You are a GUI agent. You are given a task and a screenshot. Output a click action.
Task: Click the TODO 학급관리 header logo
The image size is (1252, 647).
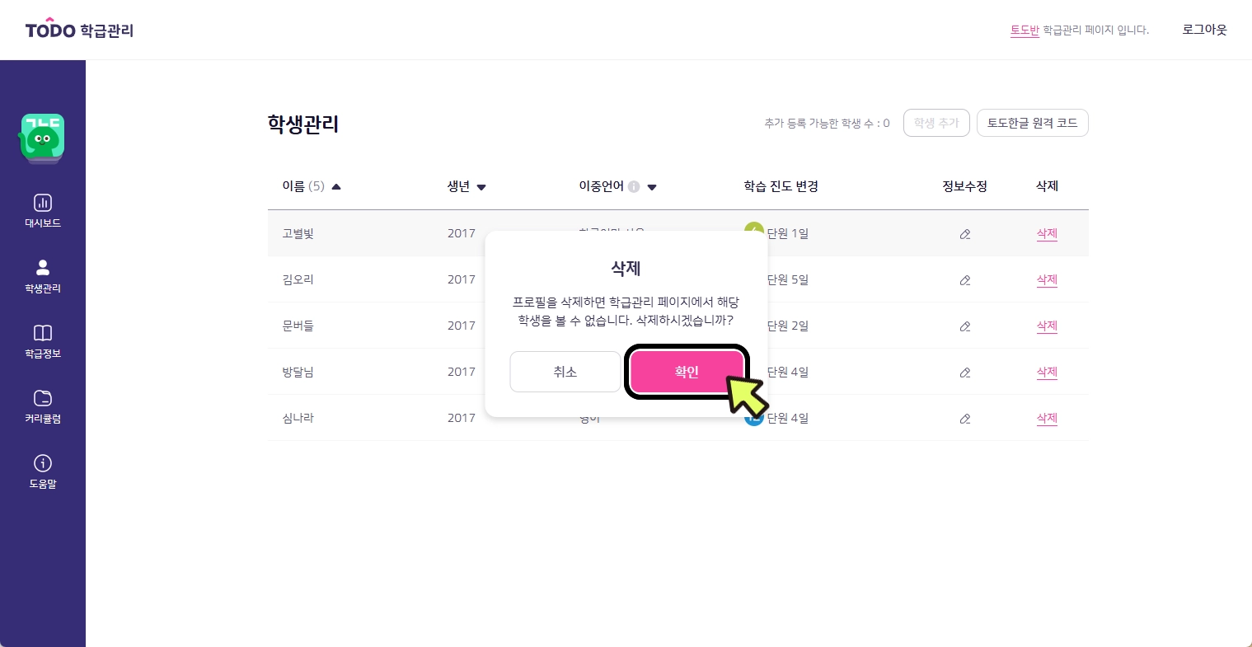click(x=79, y=30)
